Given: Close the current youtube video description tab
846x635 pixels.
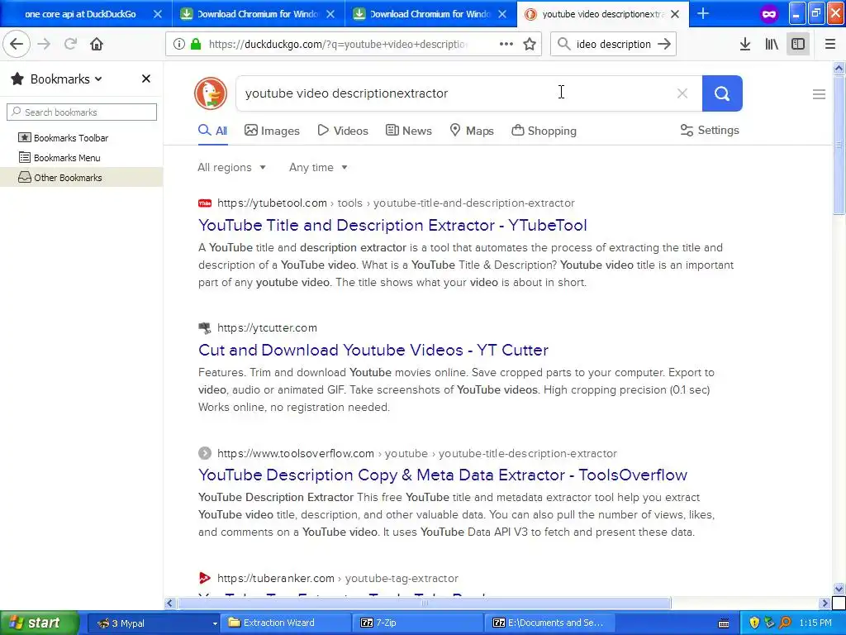Looking at the screenshot, I should [675, 14].
